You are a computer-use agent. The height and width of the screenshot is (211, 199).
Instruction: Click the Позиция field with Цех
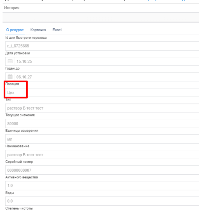point(102,92)
